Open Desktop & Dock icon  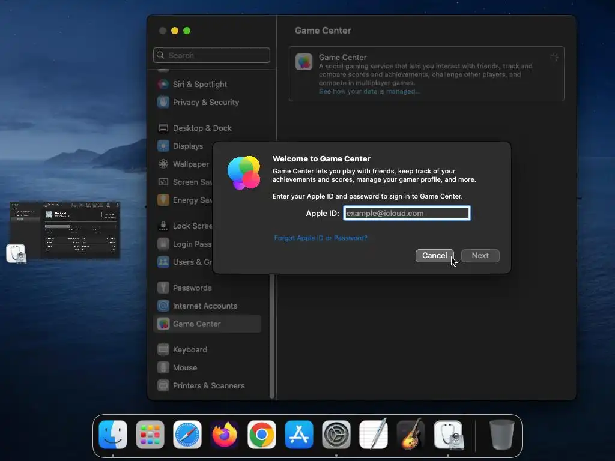(163, 128)
